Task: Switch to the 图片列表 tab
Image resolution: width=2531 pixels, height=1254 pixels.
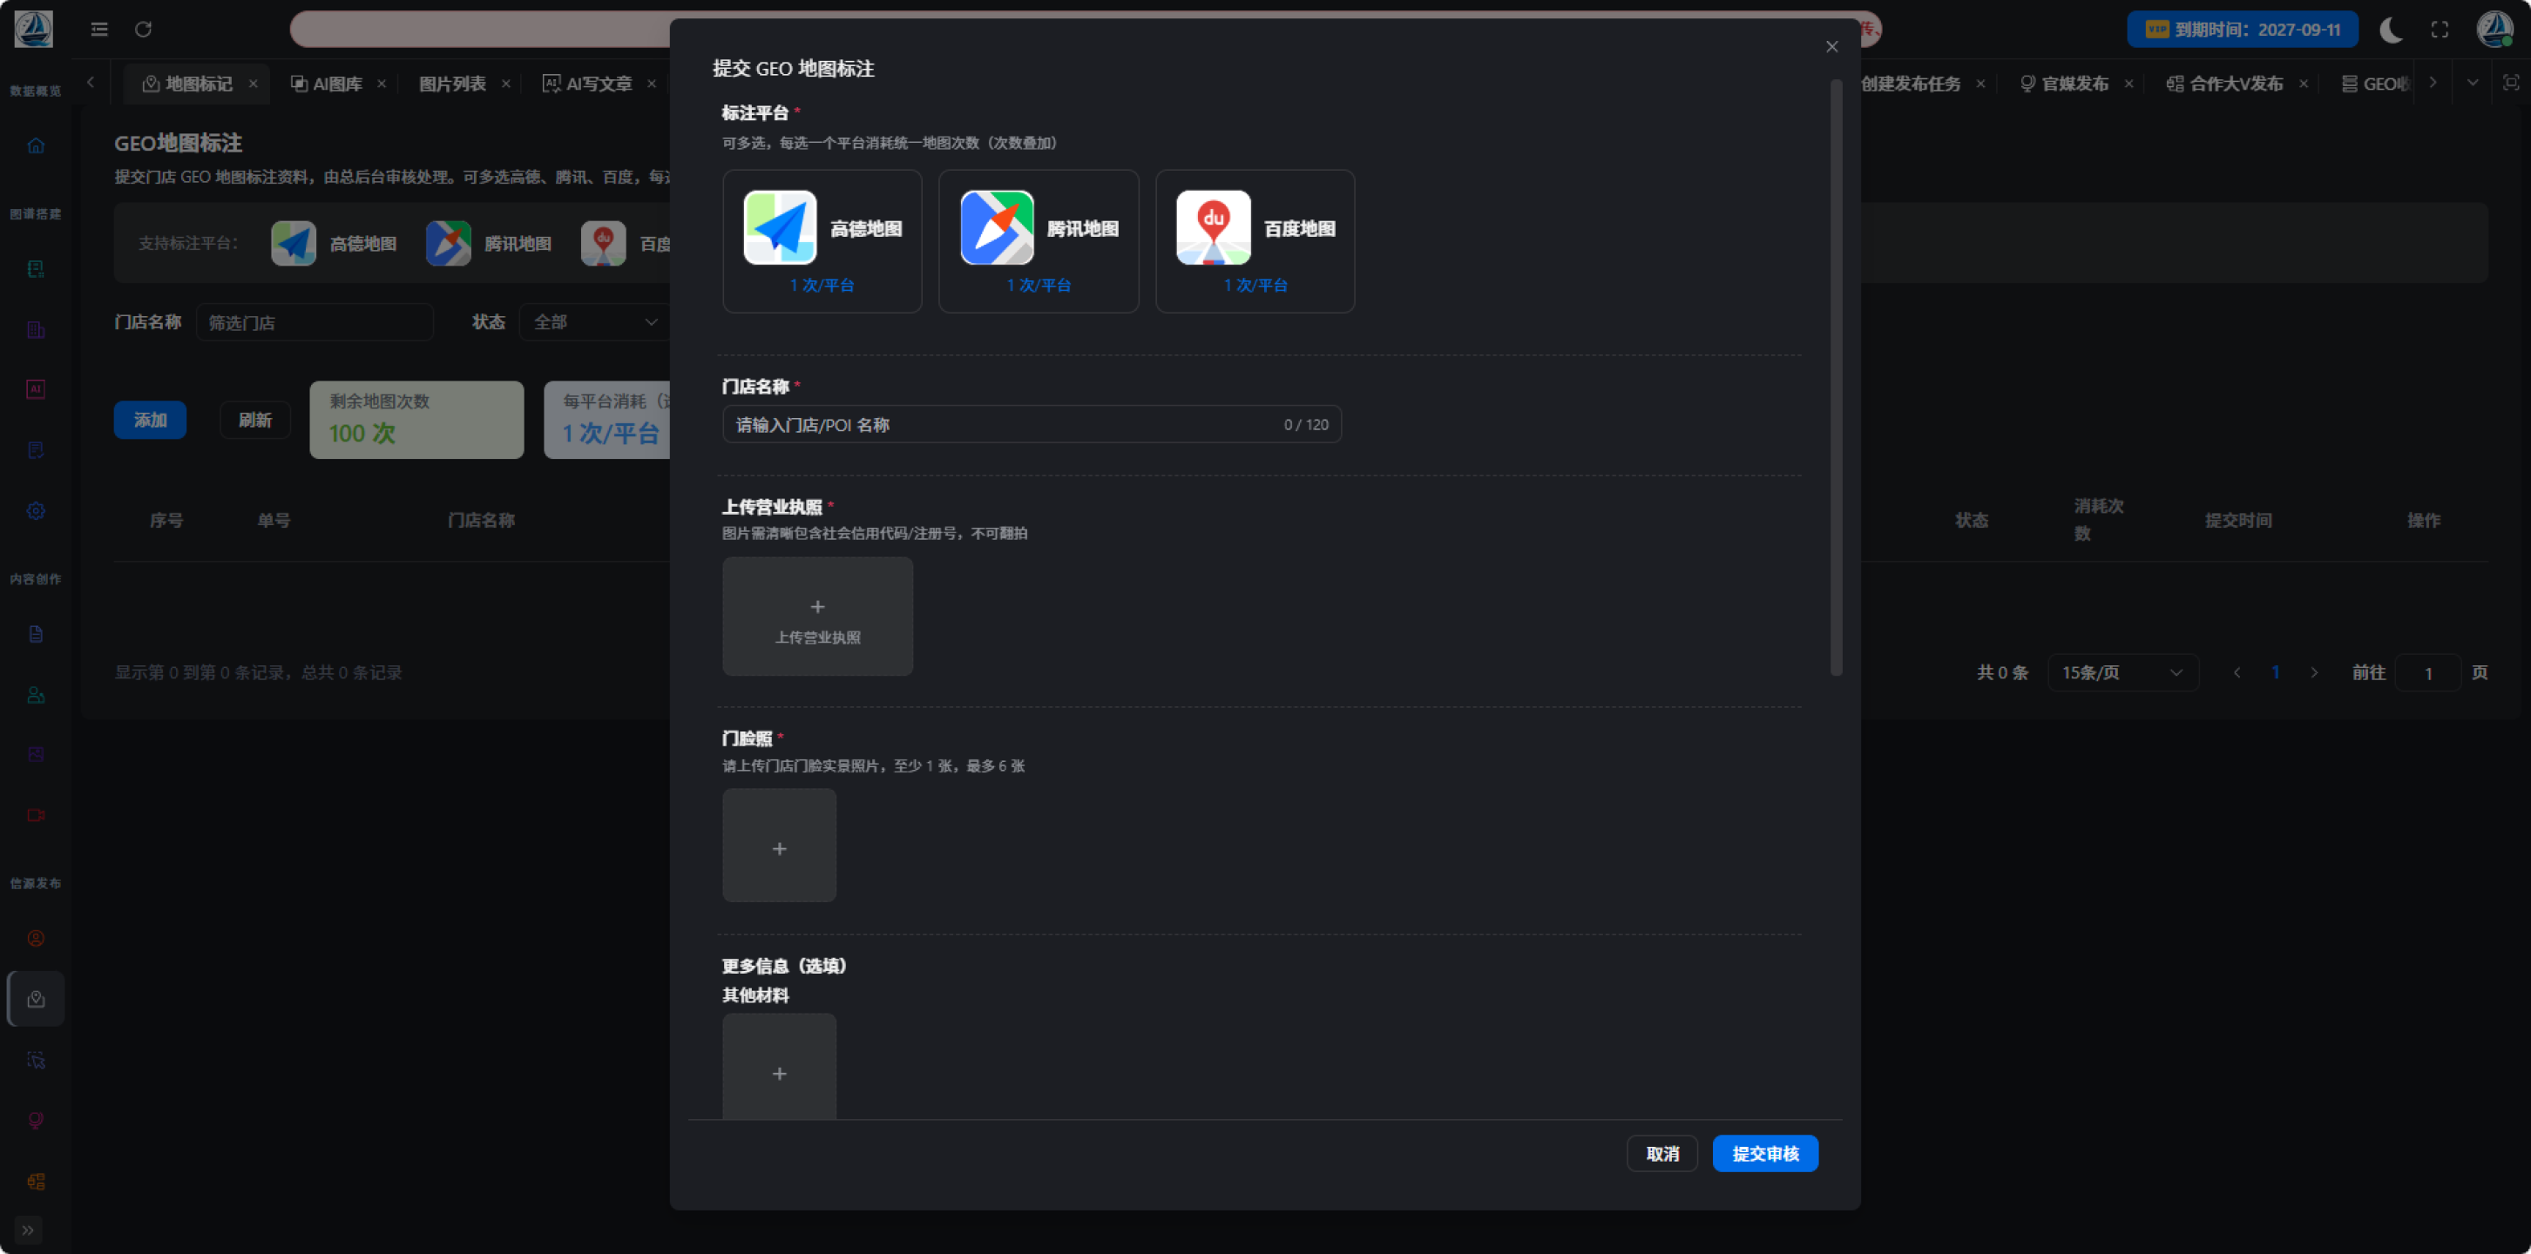Action: click(453, 84)
